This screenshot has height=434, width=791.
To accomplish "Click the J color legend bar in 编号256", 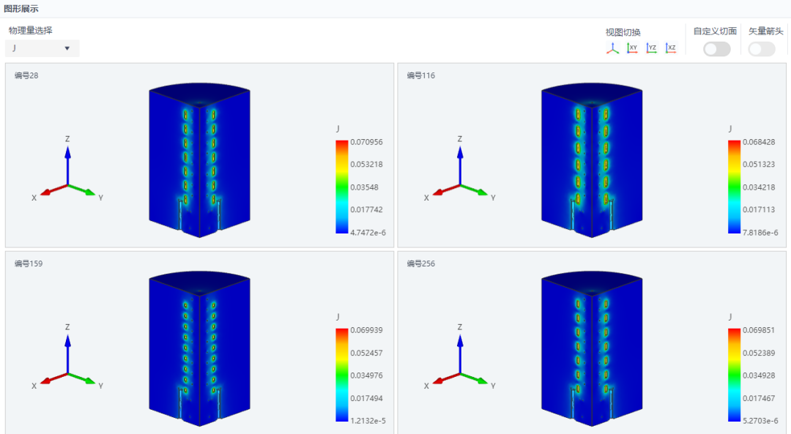I will [735, 375].
